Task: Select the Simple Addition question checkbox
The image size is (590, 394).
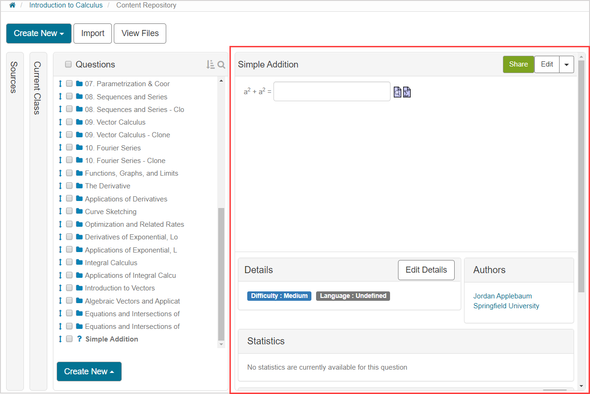Action: (69, 339)
